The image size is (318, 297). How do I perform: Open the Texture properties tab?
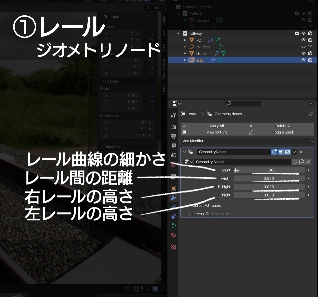tap(173, 247)
